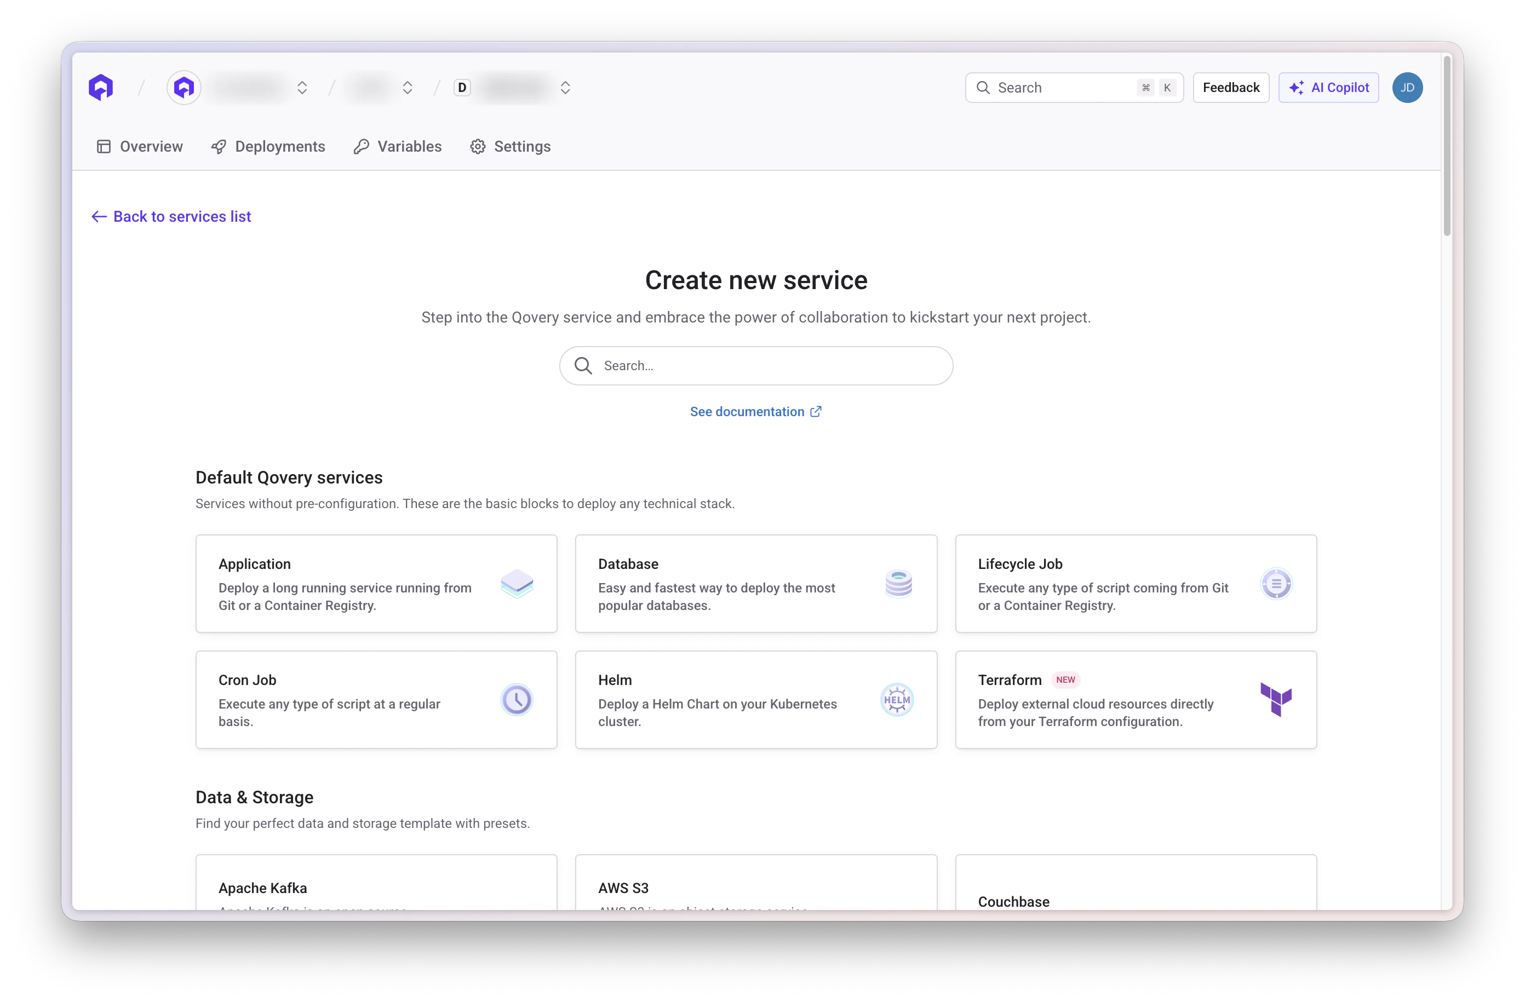Select the Cron Job card
Image resolution: width=1525 pixels, height=1002 pixels.
click(377, 700)
